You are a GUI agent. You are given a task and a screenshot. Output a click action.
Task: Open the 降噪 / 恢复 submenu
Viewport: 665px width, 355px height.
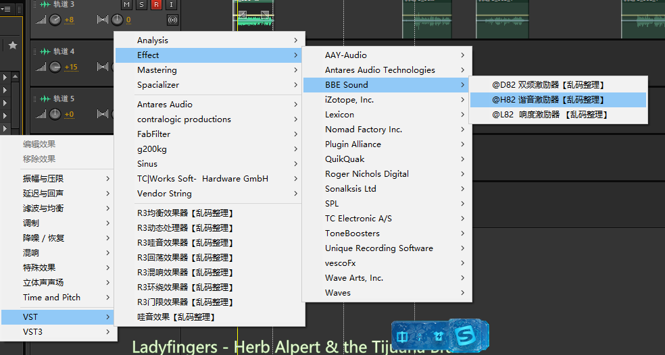pyautogui.click(x=57, y=238)
